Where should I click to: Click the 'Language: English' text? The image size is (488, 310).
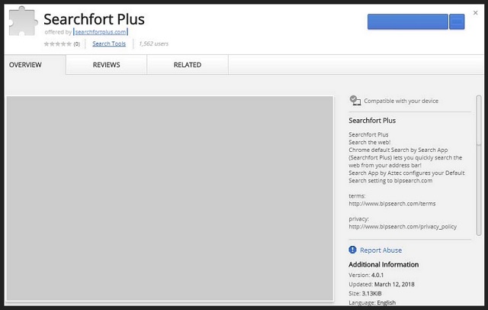pyautogui.click(x=372, y=302)
